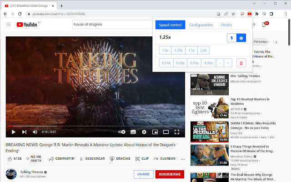Go back in the browser
The height and width of the screenshot is (182, 291).
tap(5, 14)
